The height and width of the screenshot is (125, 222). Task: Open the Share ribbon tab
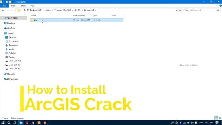(x=23, y=6)
